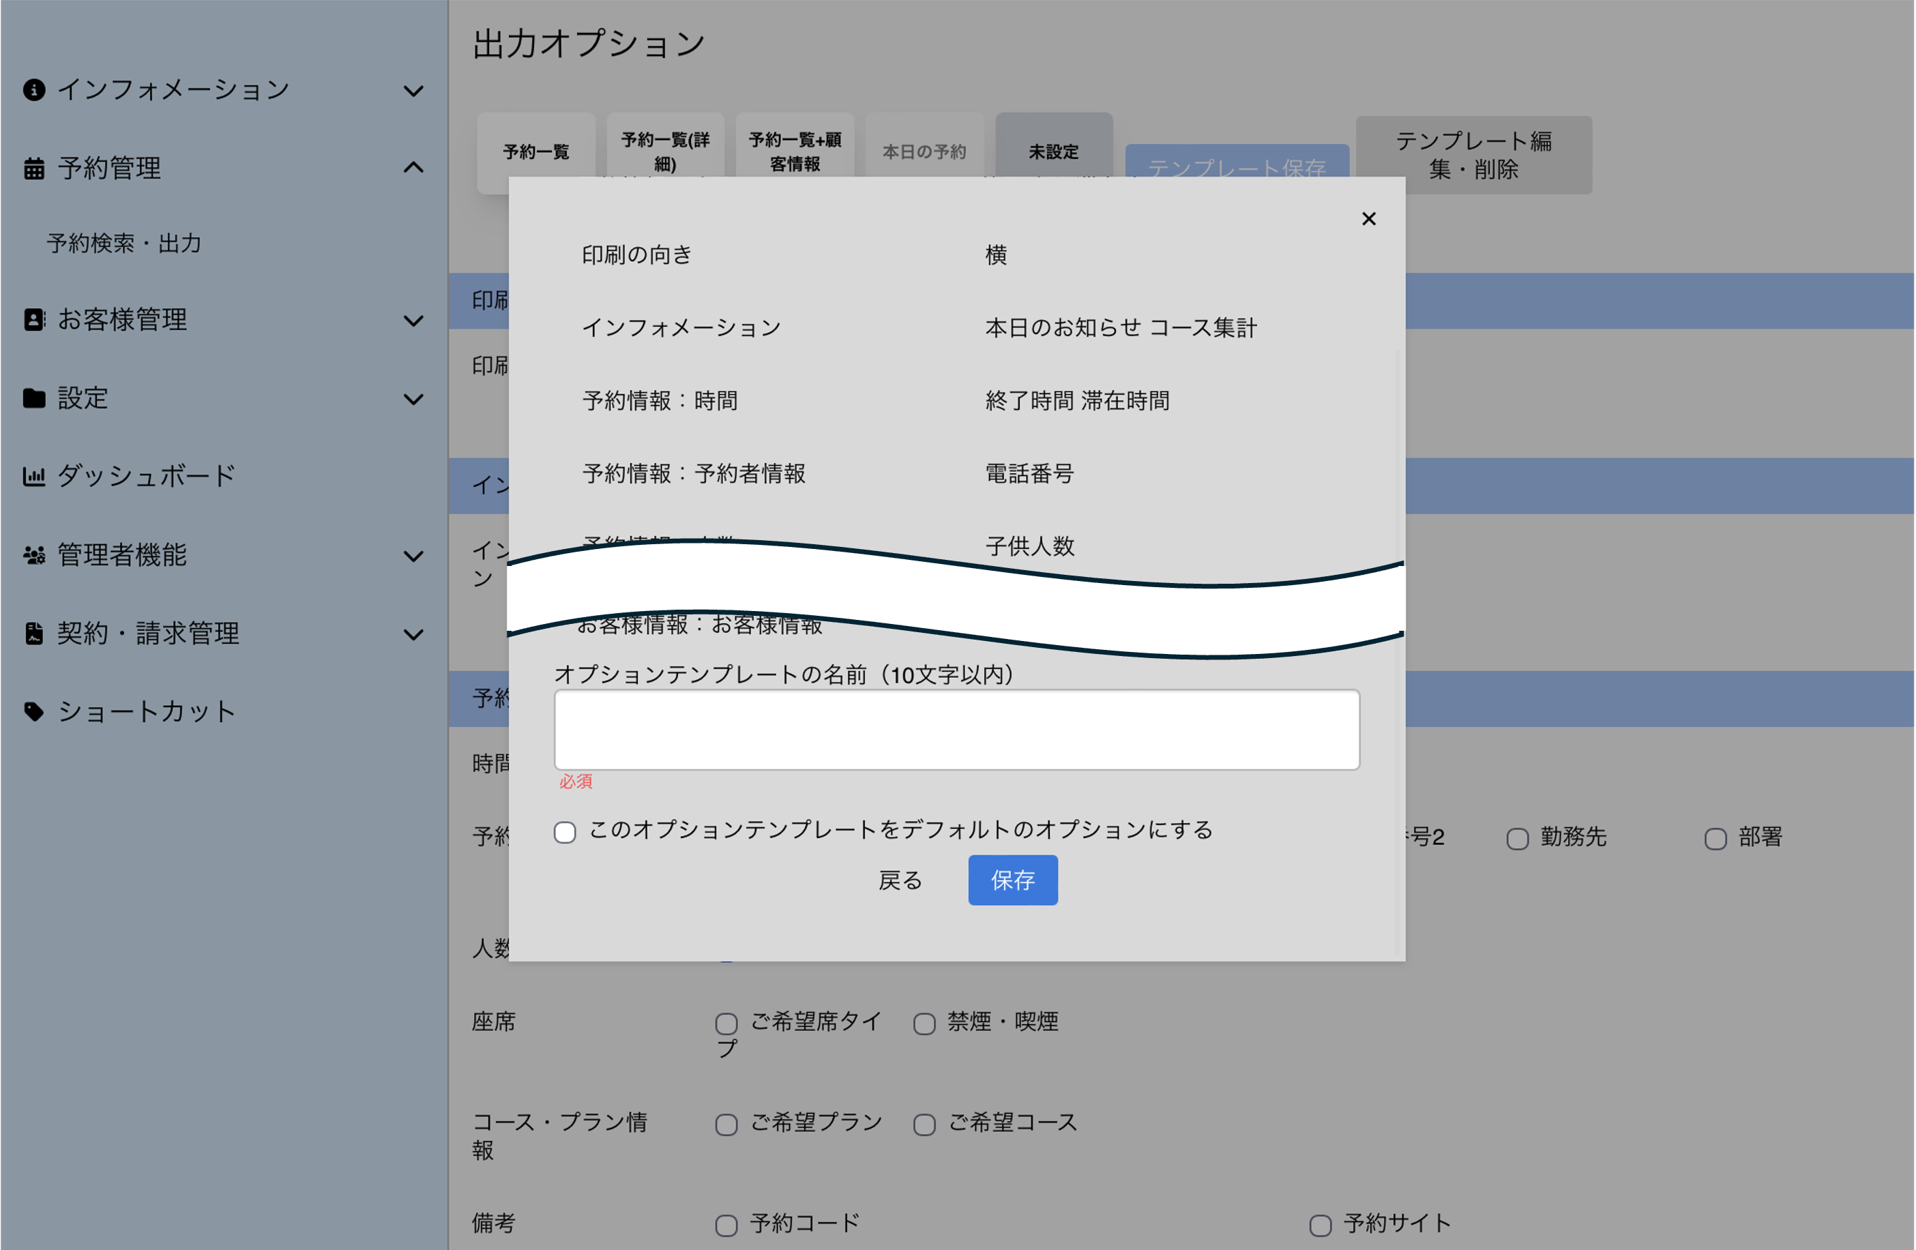The image size is (1916, 1250).
Task: Collapse the 予約管理 sidebar chevron
Action: click(413, 168)
